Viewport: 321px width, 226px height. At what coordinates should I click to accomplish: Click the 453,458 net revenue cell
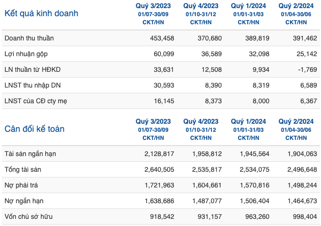point(162,38)
